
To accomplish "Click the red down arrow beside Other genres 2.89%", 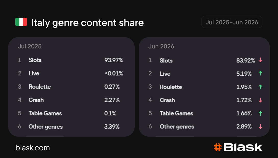I will tap(260, 127).
